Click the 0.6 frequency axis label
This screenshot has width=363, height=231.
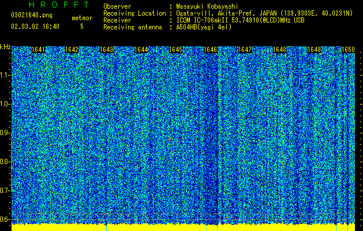[5, 219]
